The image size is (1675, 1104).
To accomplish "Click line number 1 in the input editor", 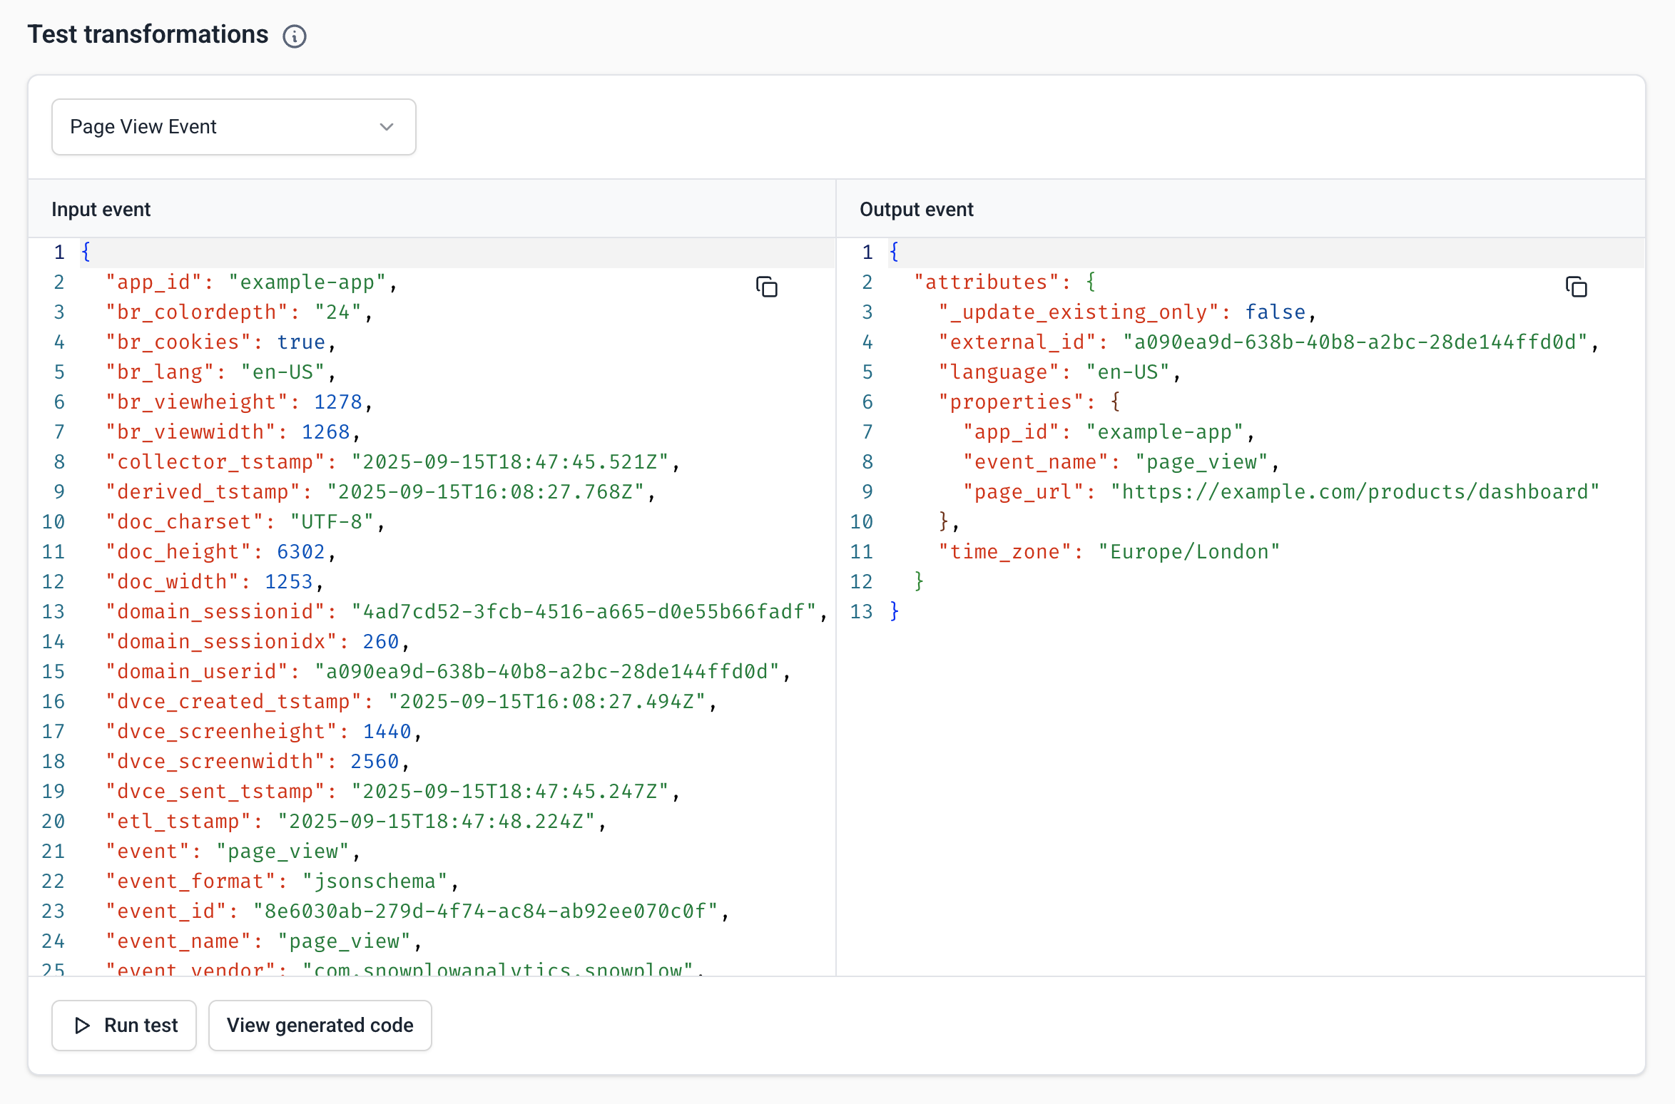I will tap(58, 252).
